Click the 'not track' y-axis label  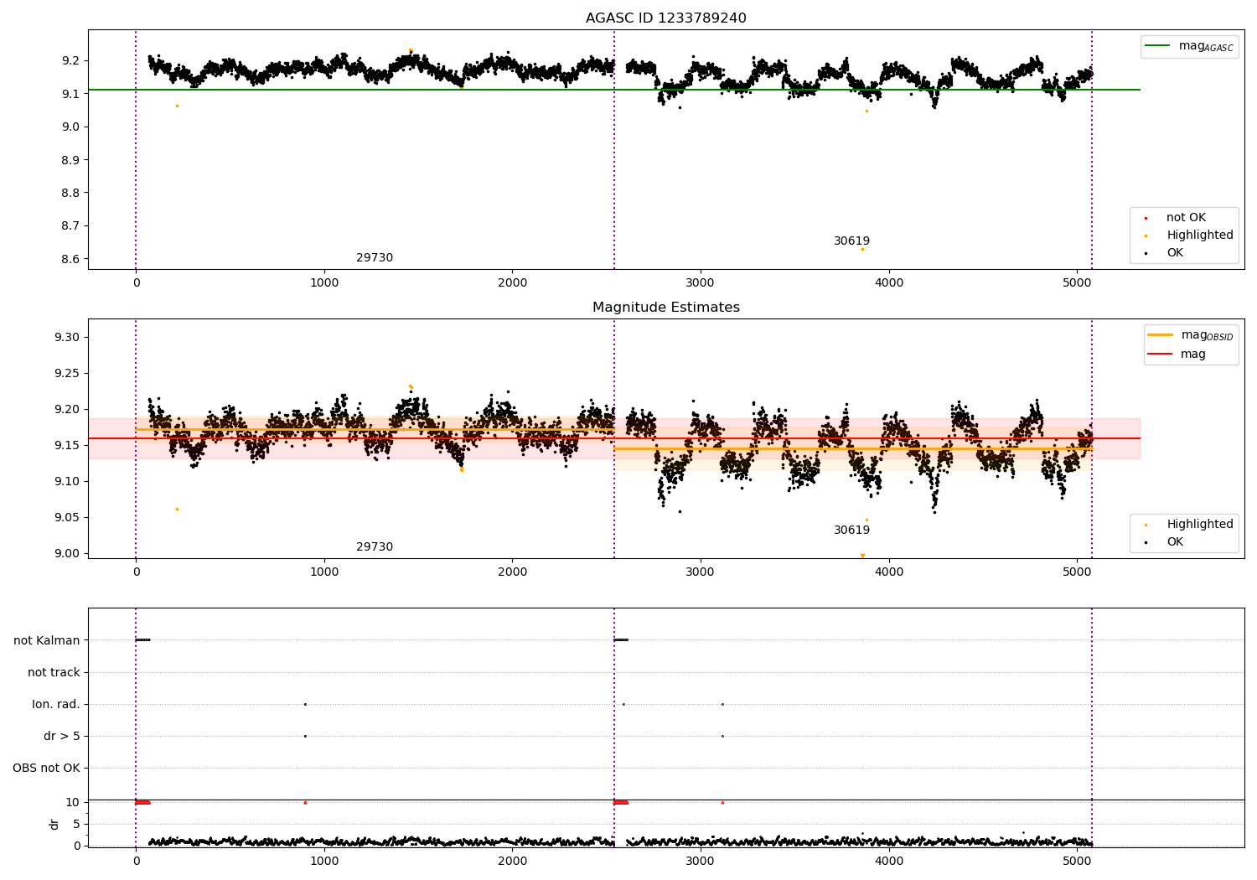tap(54, 672)
